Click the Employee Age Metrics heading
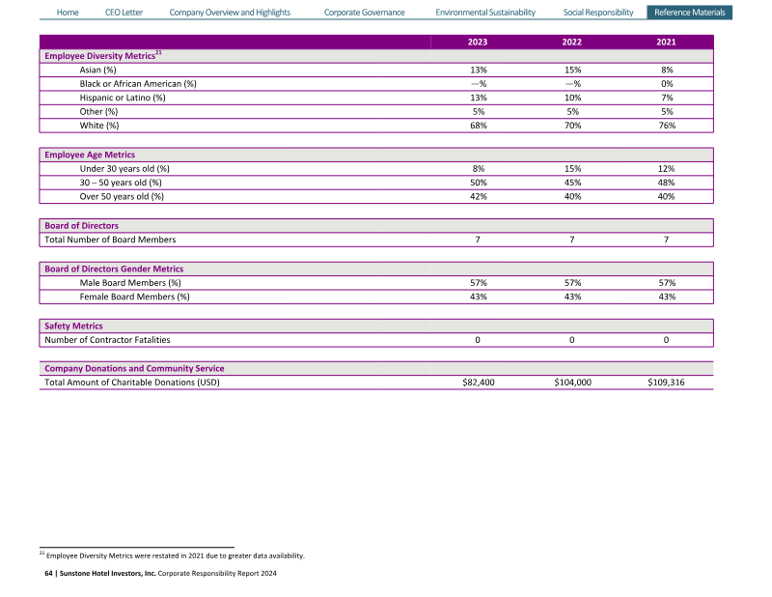772x597 pixels. (x=90, y=155)
